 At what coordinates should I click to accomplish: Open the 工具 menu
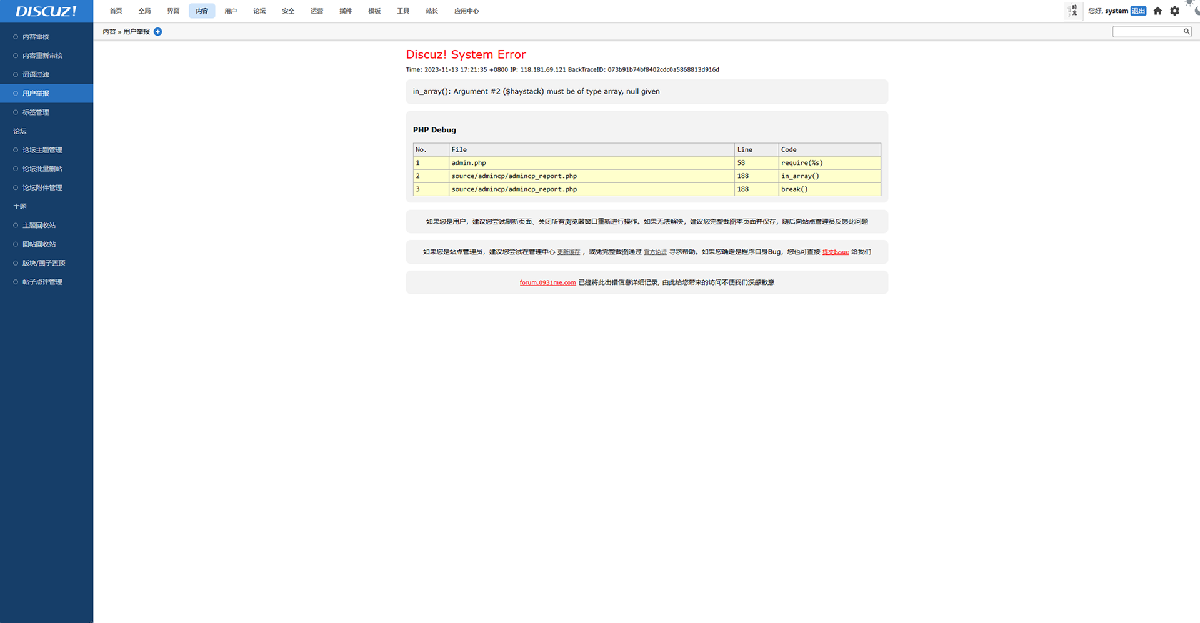point(403,11)
